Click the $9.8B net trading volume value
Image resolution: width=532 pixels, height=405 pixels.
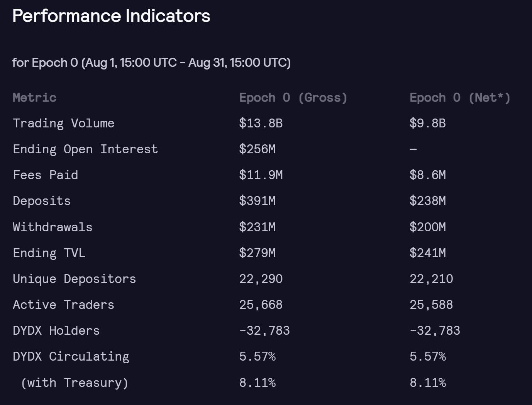[x=428, y=124]
